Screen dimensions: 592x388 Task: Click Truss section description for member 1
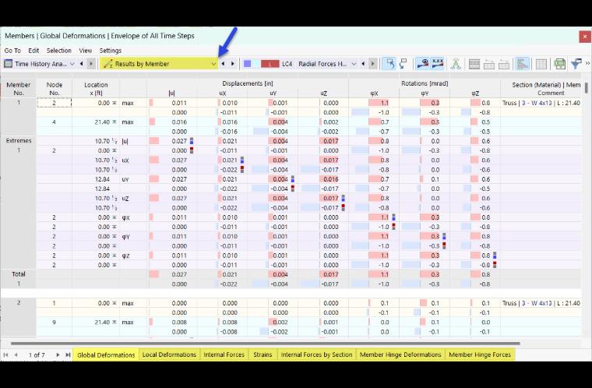(541, 103)
